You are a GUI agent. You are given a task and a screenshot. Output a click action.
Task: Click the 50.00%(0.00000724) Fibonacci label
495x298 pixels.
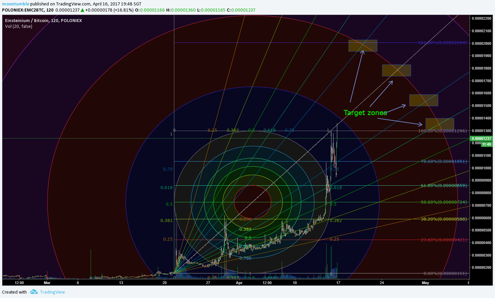[444, 202]
